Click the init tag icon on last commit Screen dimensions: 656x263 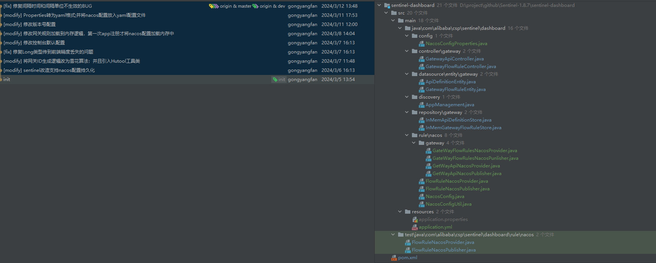pyautogui.click(x=275, y=80)
